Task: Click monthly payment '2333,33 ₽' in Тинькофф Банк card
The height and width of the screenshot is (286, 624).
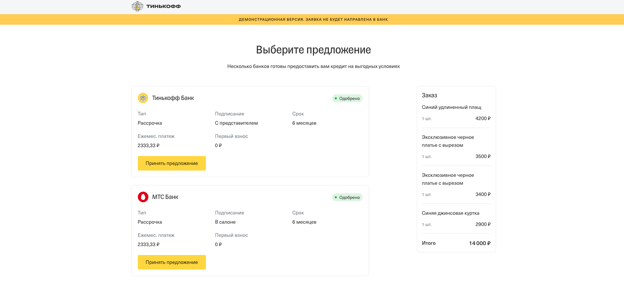Action: click(x=149, y=145)
